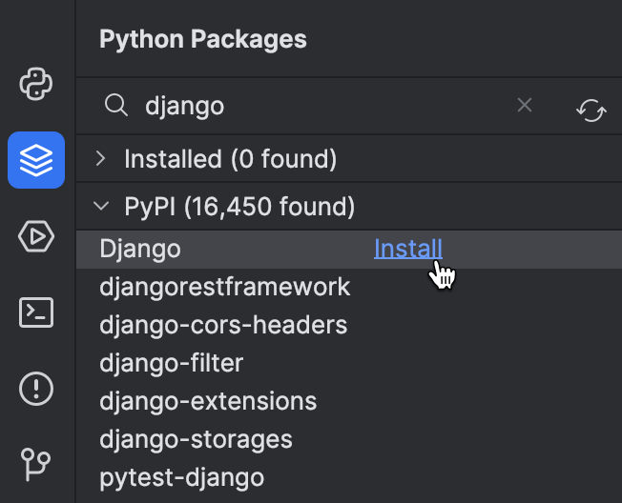This screenshot has height=503, width=622.
Task: Click the reload repositories refresh icon
Action: coord(591,111)
